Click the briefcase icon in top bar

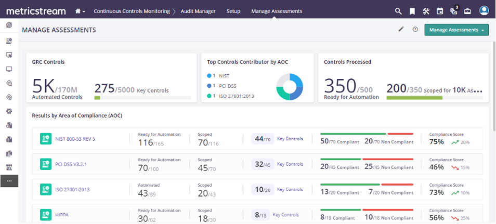click(467, 11)
